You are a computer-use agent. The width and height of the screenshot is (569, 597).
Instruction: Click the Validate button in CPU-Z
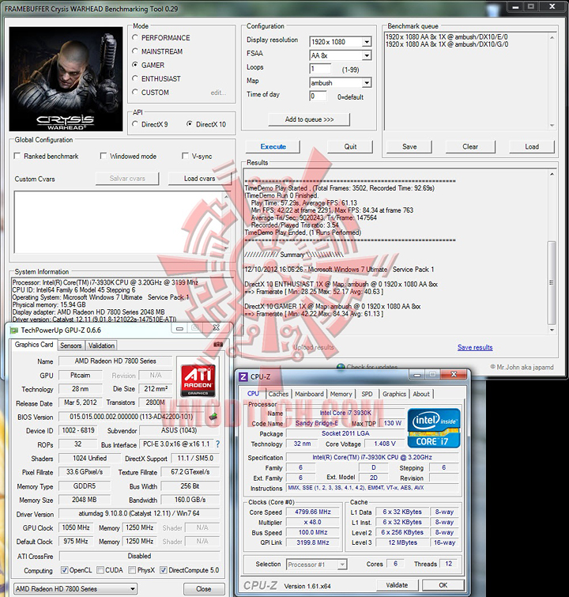pos(397,585)
